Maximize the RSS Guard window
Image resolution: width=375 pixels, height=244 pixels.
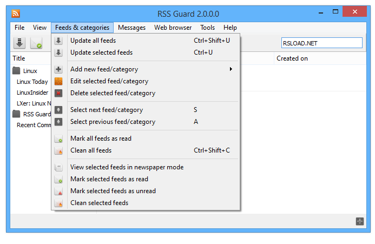pyautogui.click(x=335, y=11)
